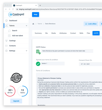Viewport: 102px width, 110px height.
Task: Click the Consent Given On date field
Action: point(90,64)
